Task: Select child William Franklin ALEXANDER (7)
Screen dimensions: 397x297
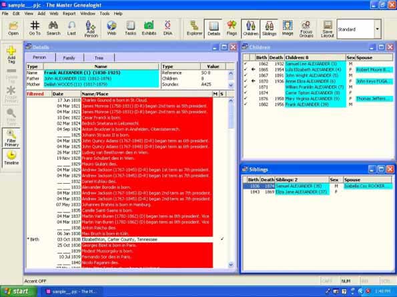Action: click(x=314, y=87)
